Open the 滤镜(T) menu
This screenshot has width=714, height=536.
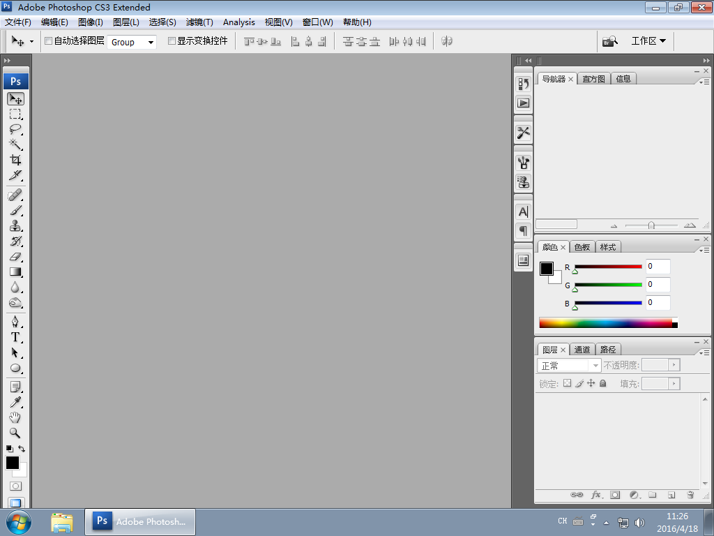(199, 22)
